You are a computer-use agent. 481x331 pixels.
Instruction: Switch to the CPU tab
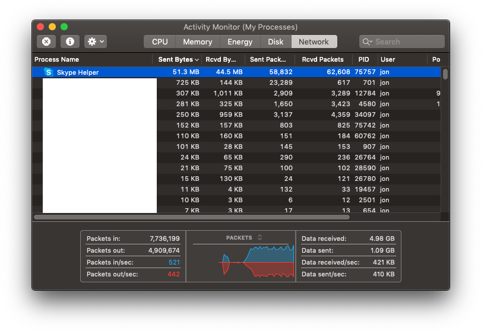[160, 42]
